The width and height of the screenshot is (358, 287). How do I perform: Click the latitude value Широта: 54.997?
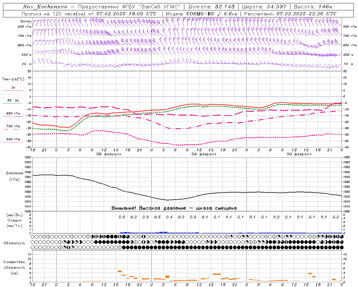[264, 7]
